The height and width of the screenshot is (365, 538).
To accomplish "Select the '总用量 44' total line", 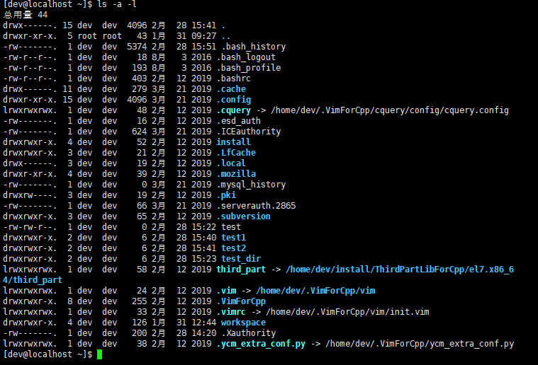I will tap(26, 15).
